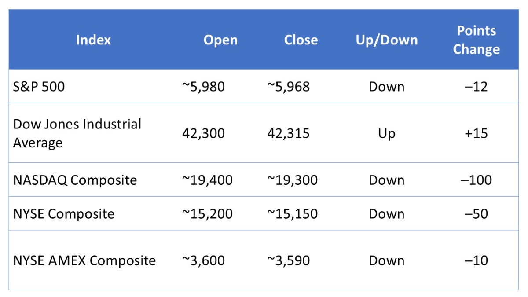Select the ~3,590 close value cell
The image size is (528, 297).
point(288,260)
